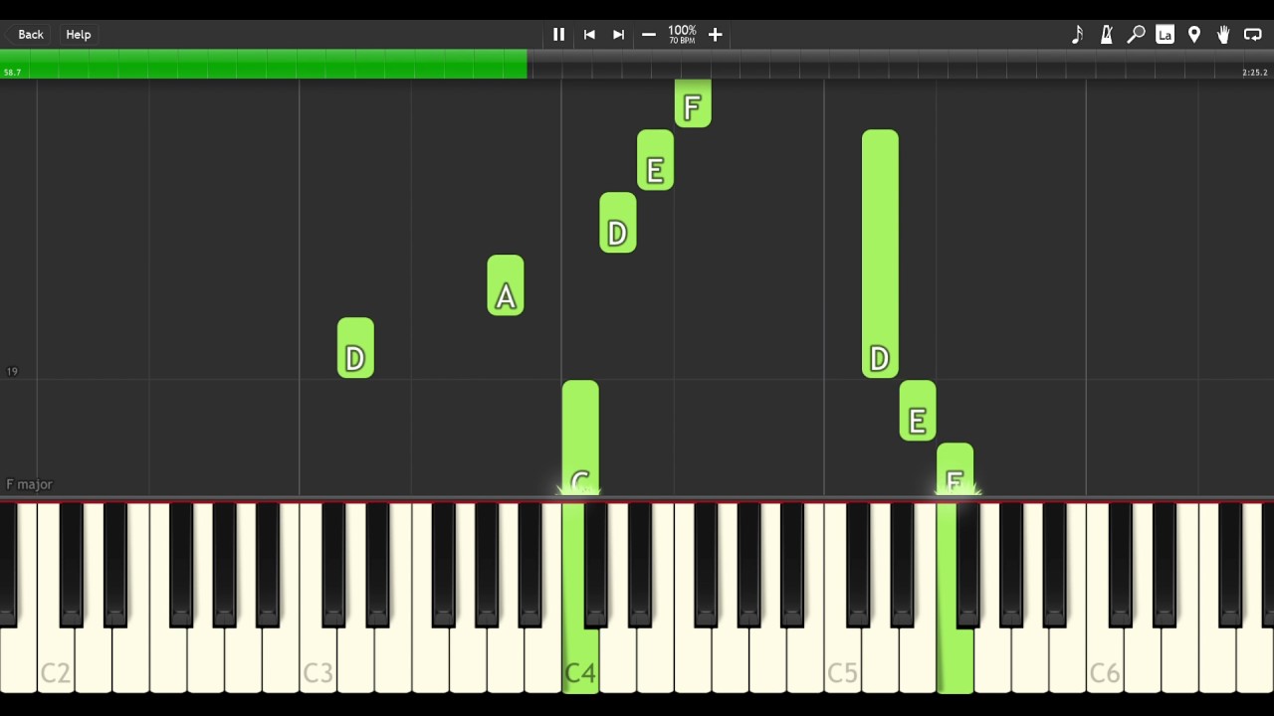Seek ahead in the gray unplayed part of the progress bar
The height and width of the screenshot is (716, 1274).
pos(901,65)
